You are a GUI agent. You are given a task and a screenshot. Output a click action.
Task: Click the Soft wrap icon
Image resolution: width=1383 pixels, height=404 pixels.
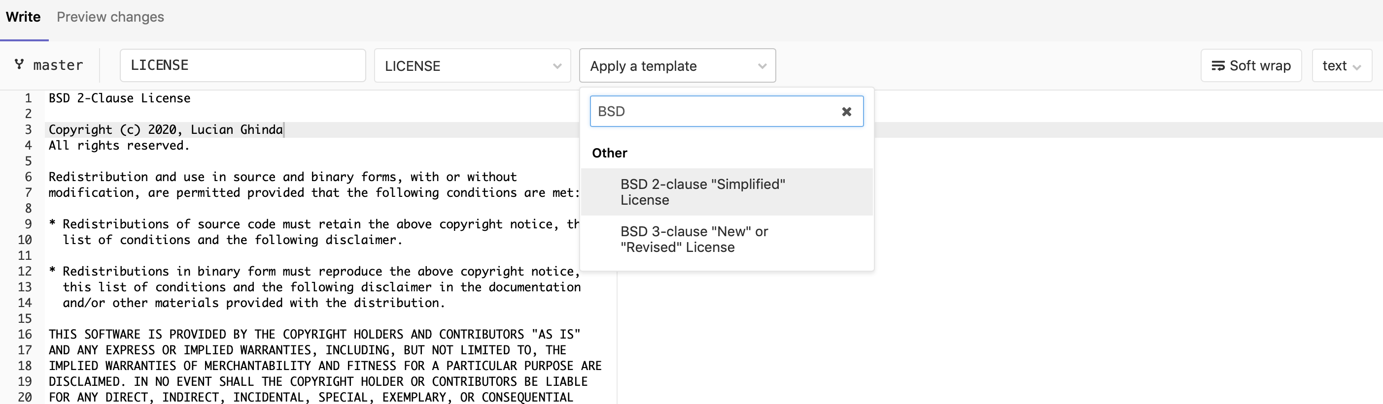[1217, 65]
